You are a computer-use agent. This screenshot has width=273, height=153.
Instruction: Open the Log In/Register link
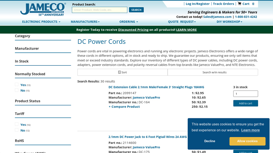pyautogui.click(x=198, y=4)
